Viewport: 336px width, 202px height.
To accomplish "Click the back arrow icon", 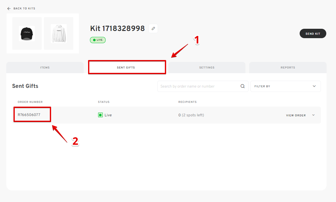I will click(x=9, y=8).
